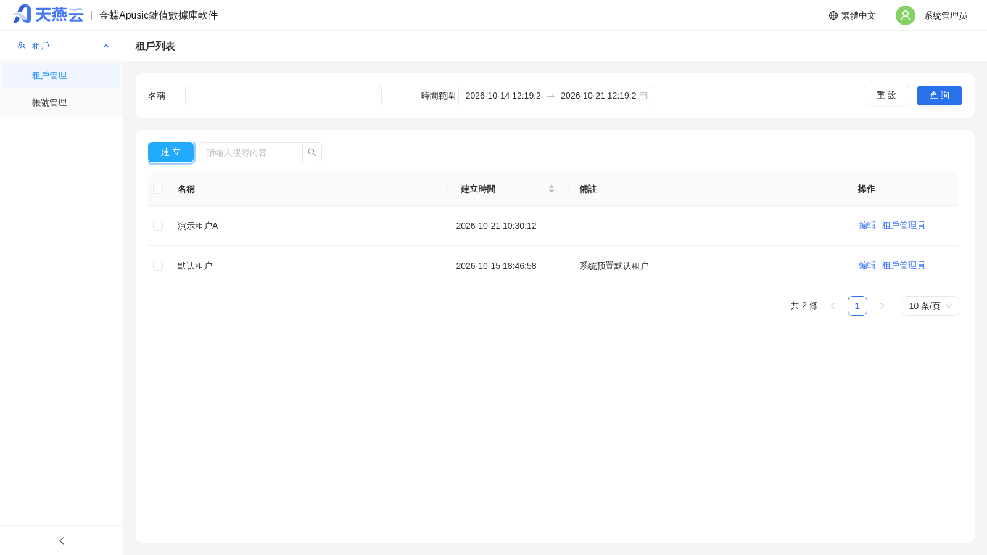
Task: Click 編輯 for 演示租户A
Action: click(x=867, y=226)
